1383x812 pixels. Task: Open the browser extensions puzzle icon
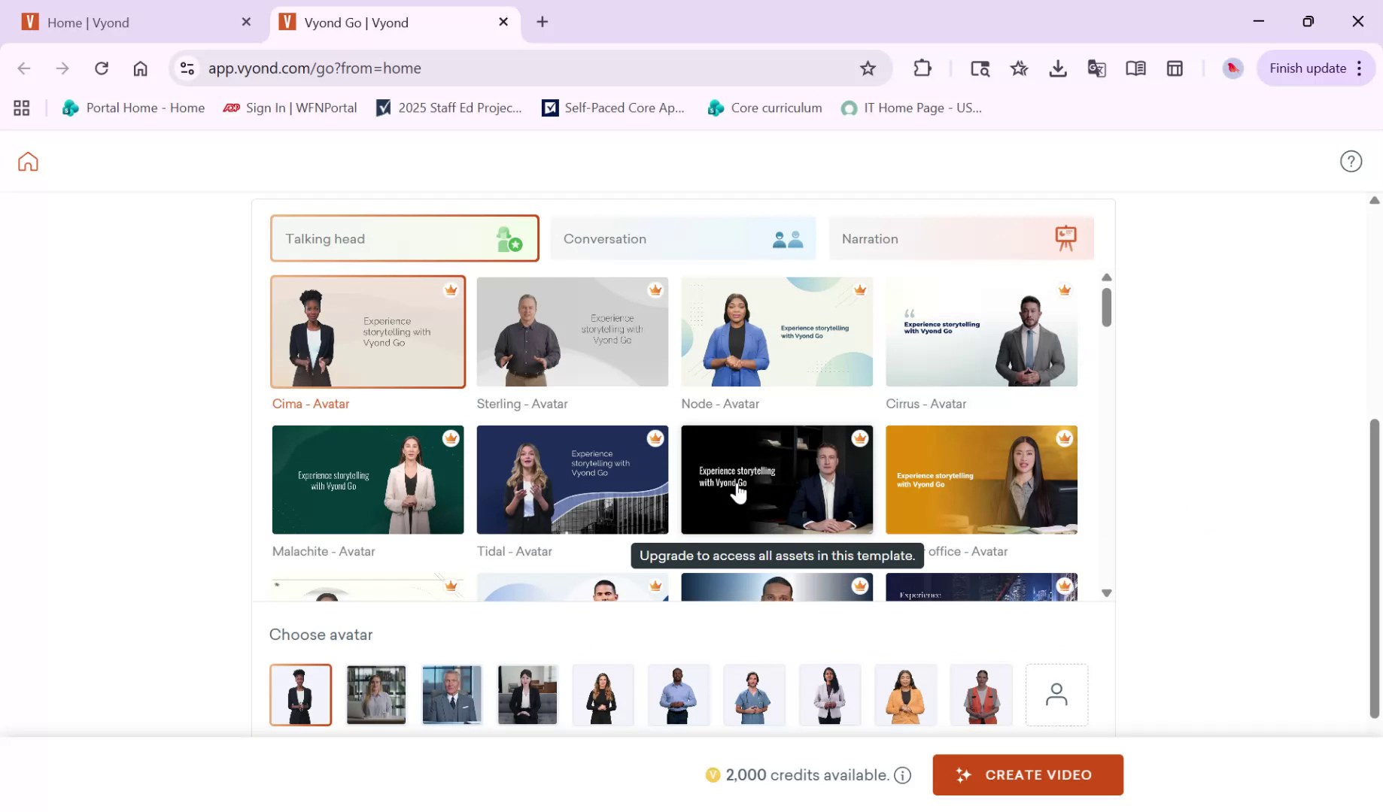tap(922, 68)
